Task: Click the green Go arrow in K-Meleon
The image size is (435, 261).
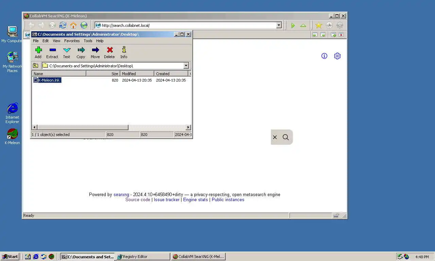Action: click(x=293, y=25)
